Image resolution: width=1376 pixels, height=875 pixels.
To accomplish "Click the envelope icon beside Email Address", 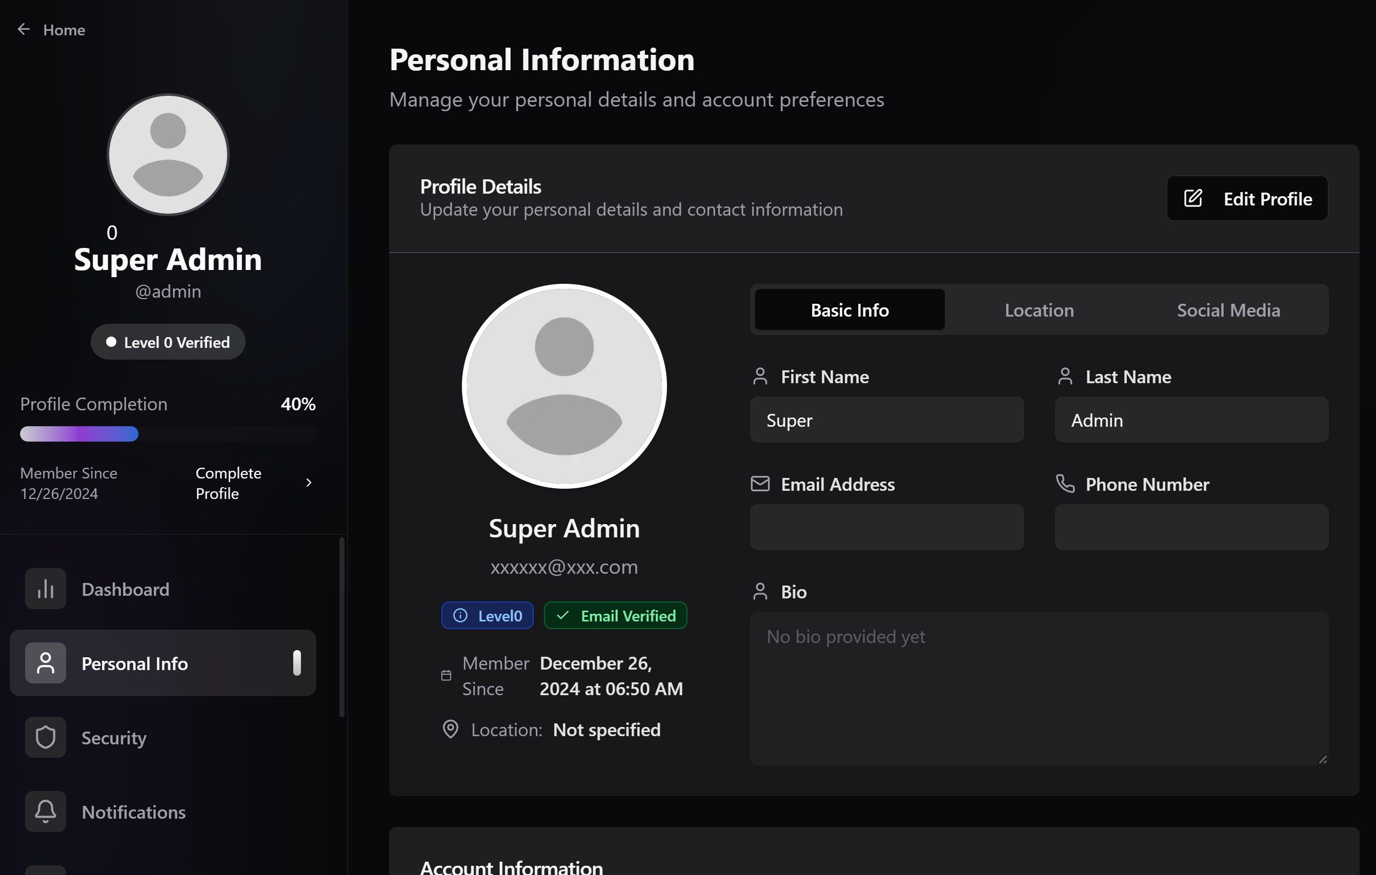I will coord(760,483).
